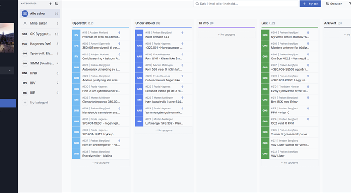Create a new case with Ny sak
Viewport: 351px width, 193px height.
click(310, 4)
